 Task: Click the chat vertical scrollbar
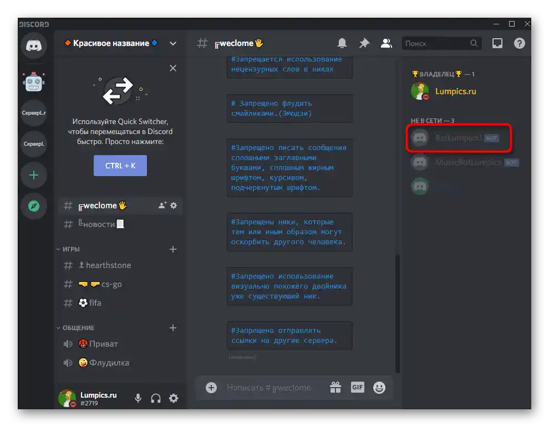(398, 314)
